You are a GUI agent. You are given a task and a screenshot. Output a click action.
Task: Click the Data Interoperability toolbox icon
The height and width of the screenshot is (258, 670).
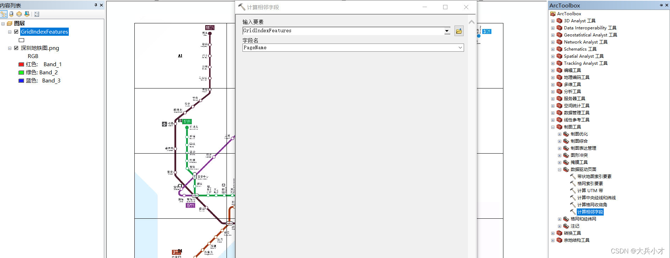(559, 28)
